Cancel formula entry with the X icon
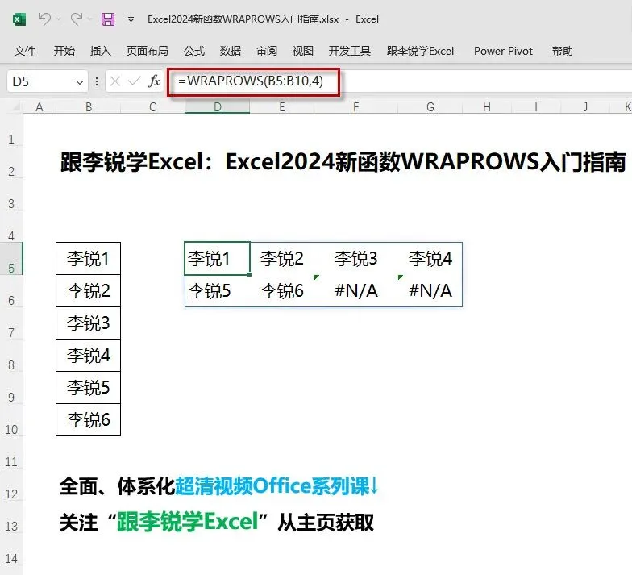The height and width of the screenshot is (575, 632). (114, 82)
